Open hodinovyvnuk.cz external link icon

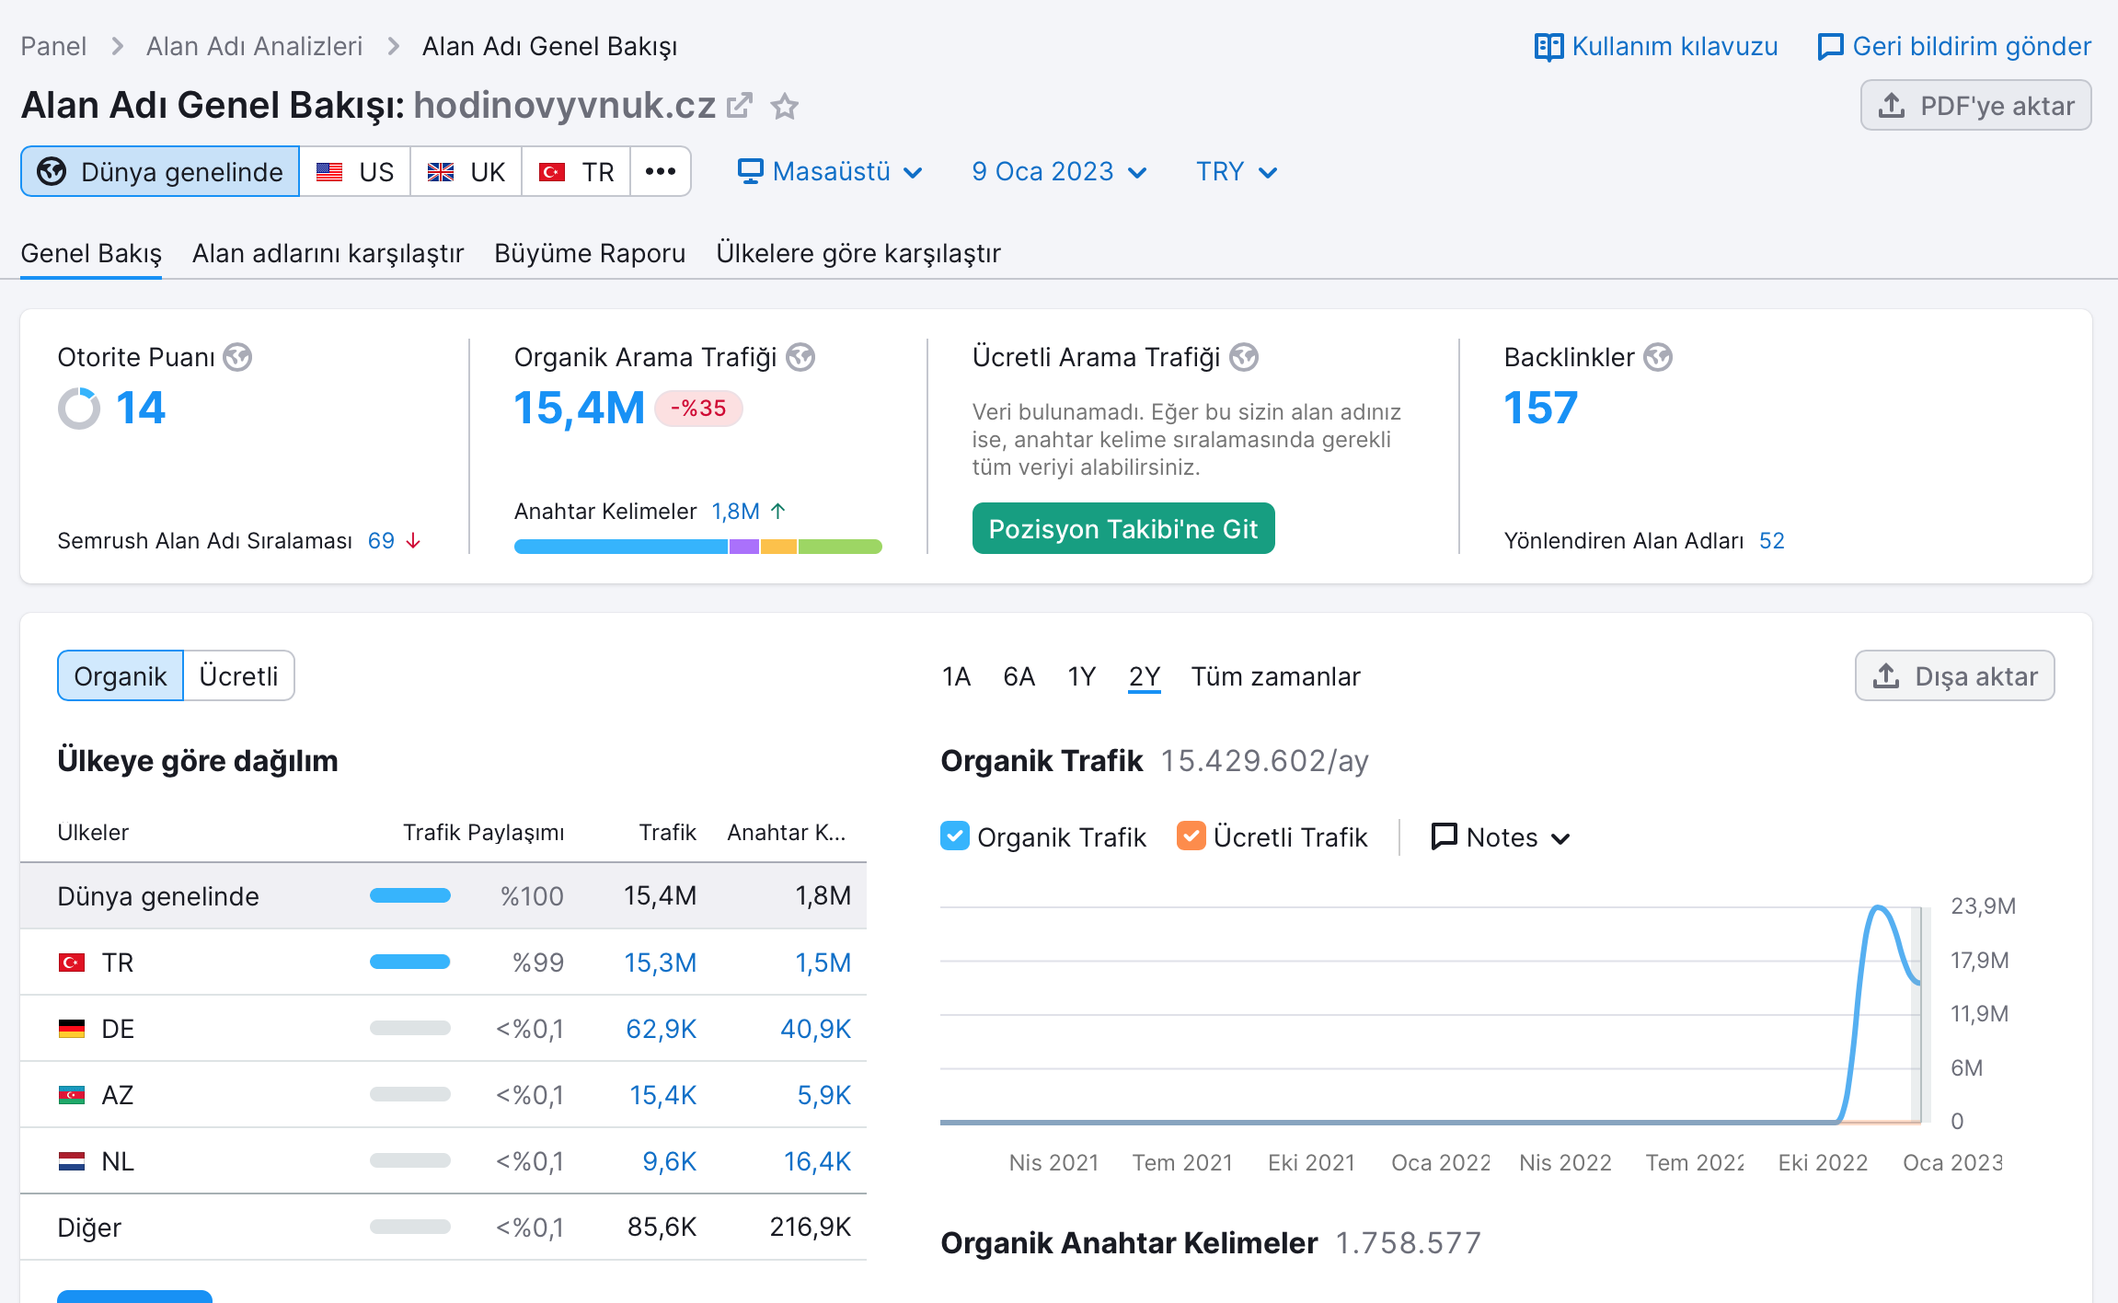click(x=740, y=106)
